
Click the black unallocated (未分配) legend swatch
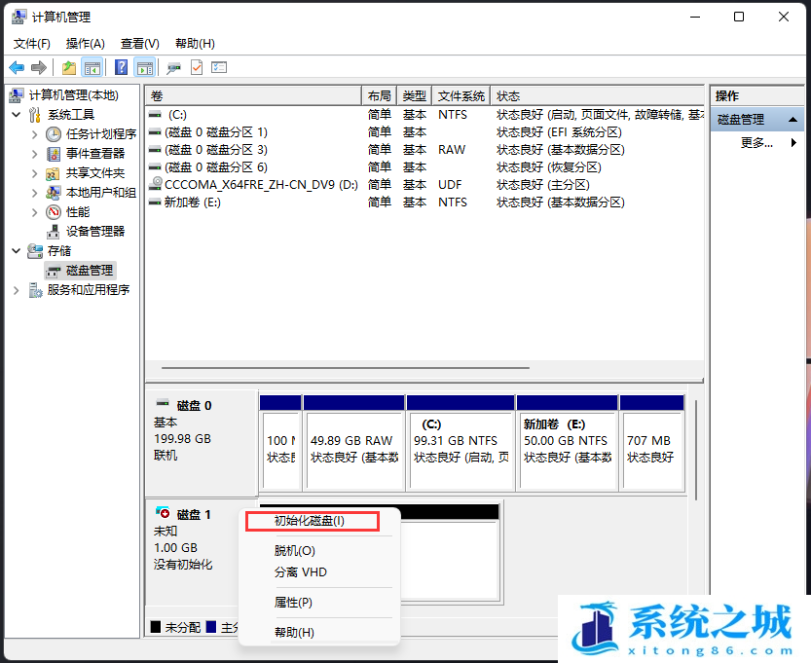155,627
